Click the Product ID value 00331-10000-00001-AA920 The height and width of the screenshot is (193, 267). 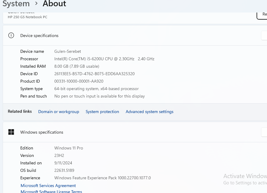(79, 81)
